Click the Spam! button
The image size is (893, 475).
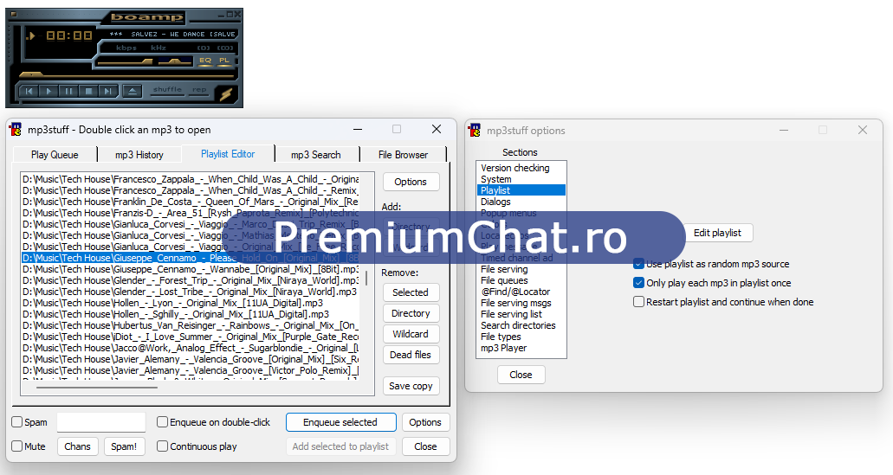(x=124, y=446)
